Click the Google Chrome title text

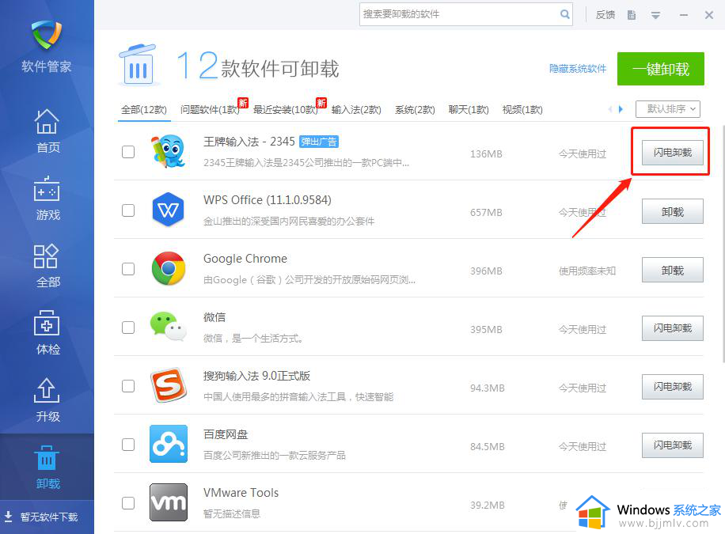tap(245, 259)
